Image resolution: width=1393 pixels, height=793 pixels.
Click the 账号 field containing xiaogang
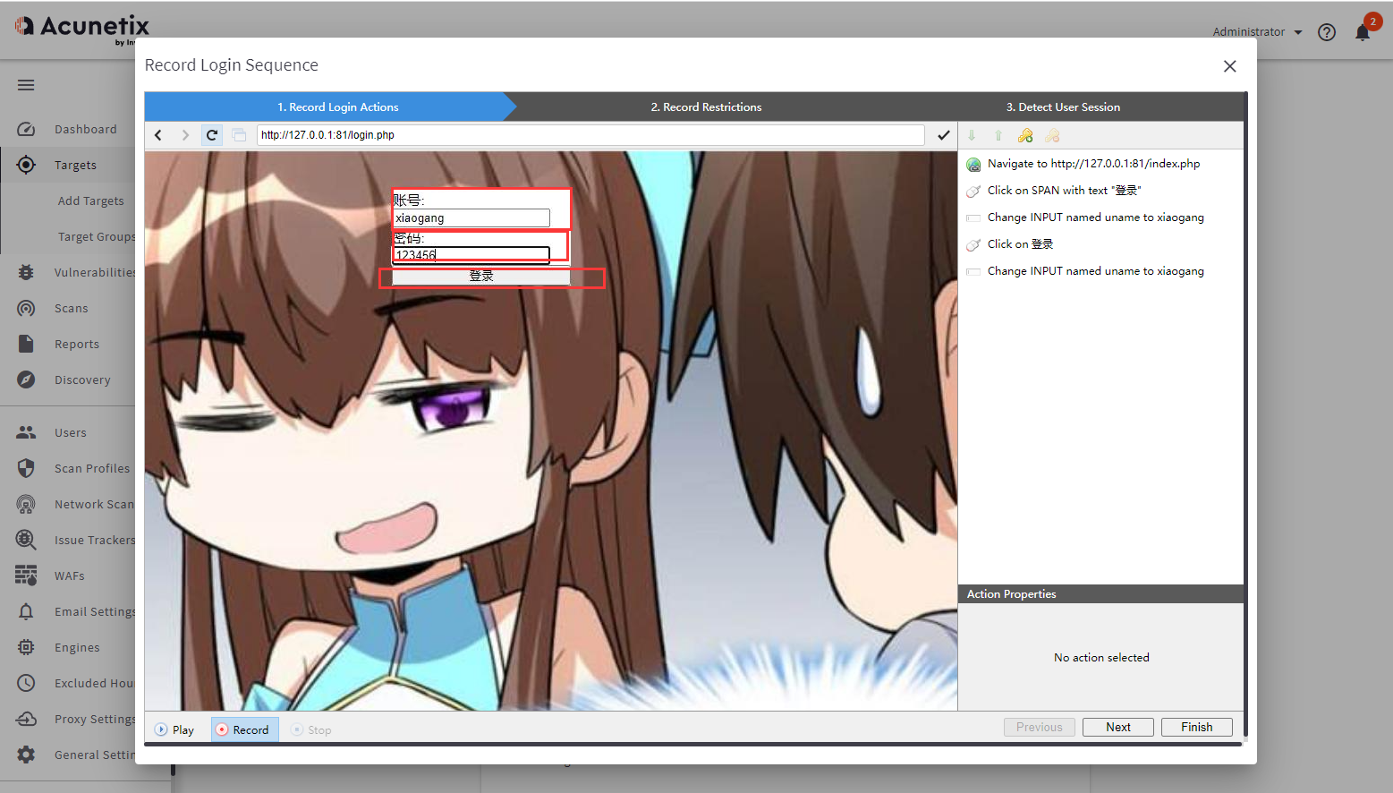(x=471, y=217)
